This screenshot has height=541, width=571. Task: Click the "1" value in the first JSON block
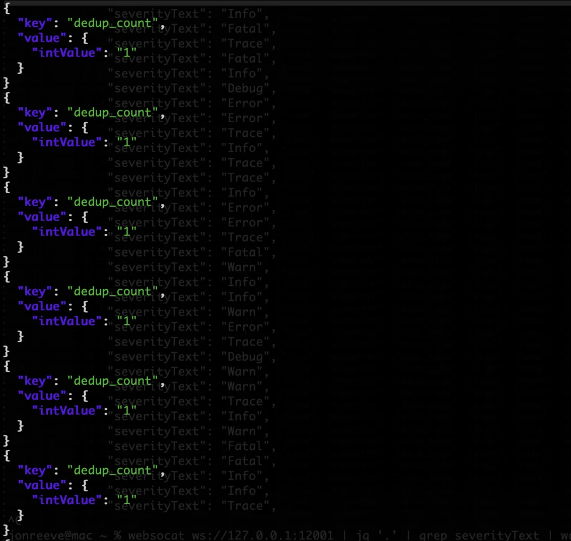tap(127, 53)
